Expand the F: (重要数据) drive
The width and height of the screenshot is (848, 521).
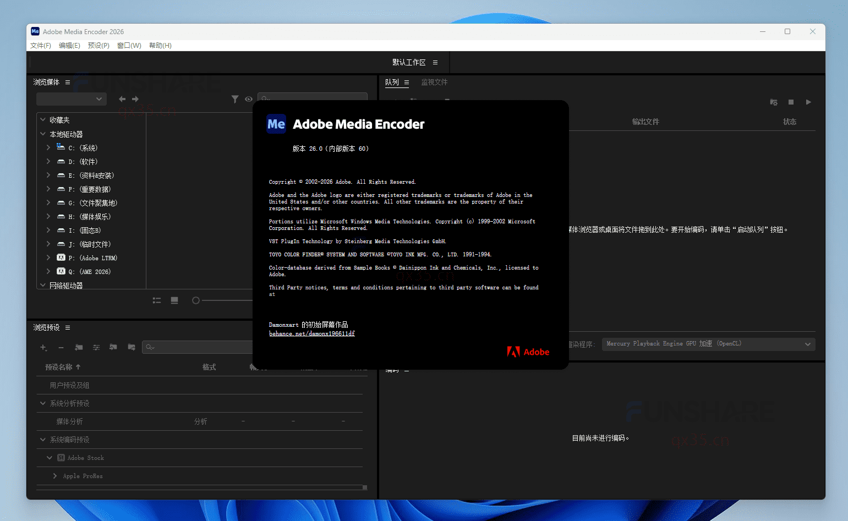(x=48, y=189)
